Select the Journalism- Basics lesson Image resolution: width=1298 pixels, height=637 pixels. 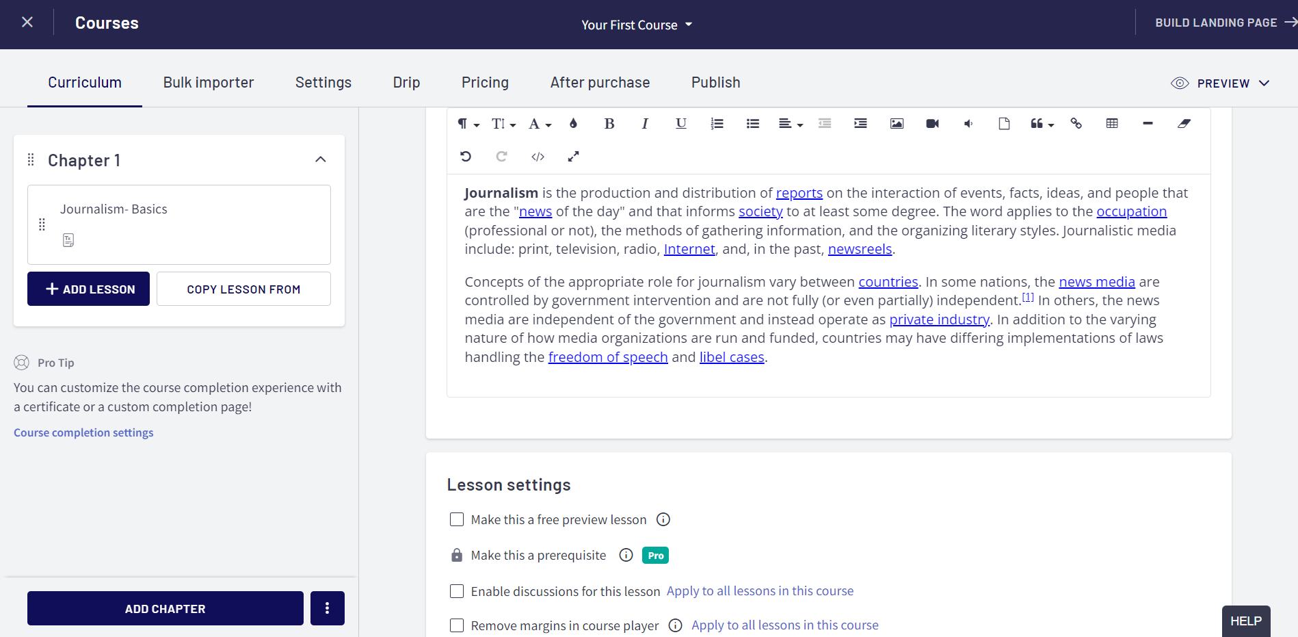pyautogui.click(x=179, y=224)
